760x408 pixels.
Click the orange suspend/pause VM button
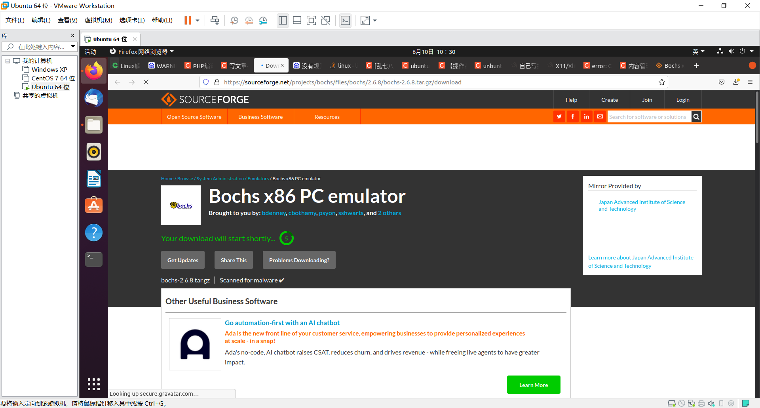(188, 21)
